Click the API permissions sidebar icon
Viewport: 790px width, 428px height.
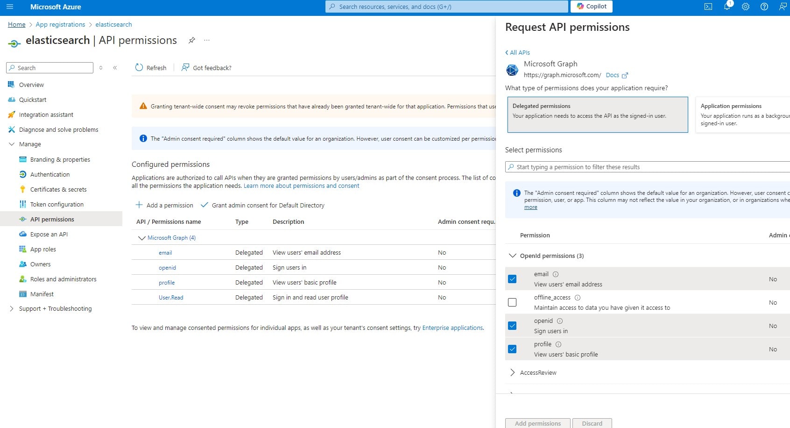coord(22,219)
